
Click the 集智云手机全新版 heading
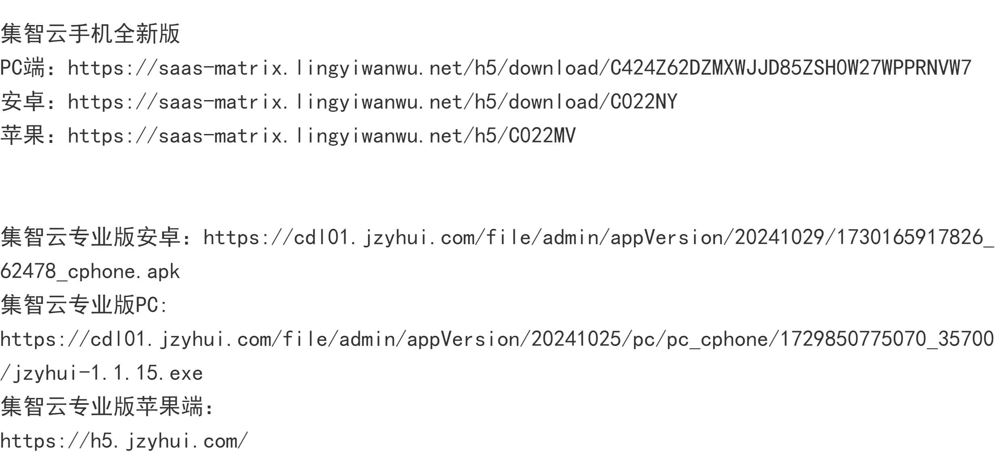click(x=90, y=33)
